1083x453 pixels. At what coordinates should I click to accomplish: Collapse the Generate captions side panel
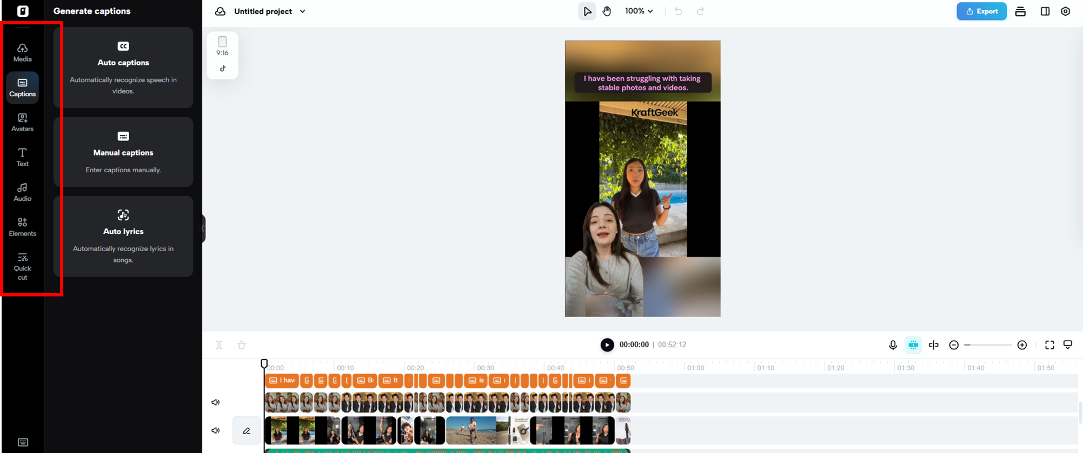pyautogui.click(x=203, y=228)
